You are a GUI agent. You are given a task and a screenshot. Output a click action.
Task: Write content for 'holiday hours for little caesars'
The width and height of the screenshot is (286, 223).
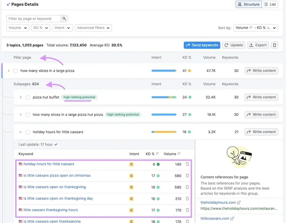pos(261,132)
